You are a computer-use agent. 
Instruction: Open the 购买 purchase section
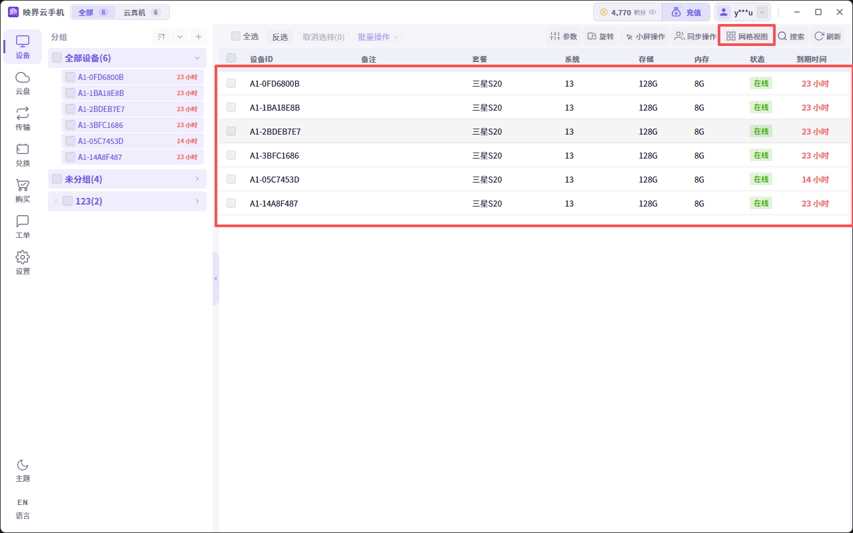pyautogui.click(x=23, y=191)
